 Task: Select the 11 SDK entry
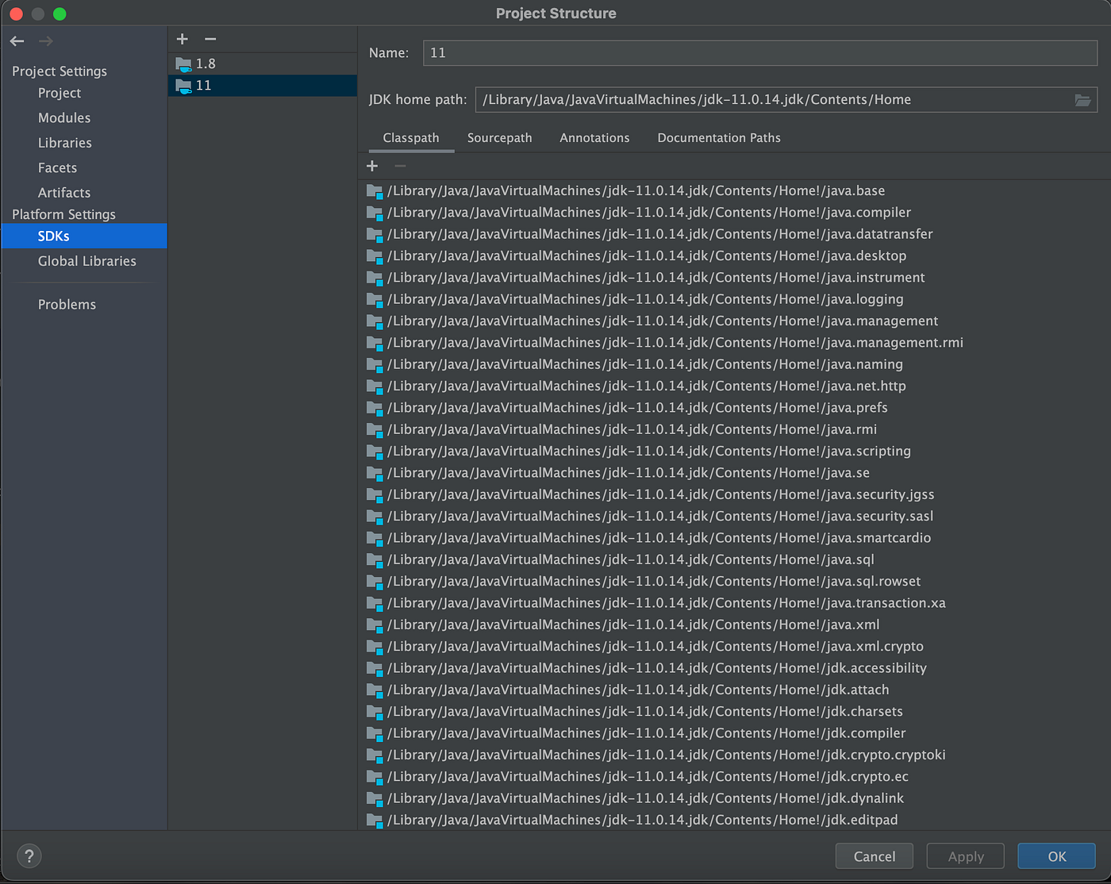point(263,85)
